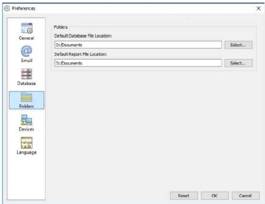Open the Database preferences section

click(x=27, y=77)
